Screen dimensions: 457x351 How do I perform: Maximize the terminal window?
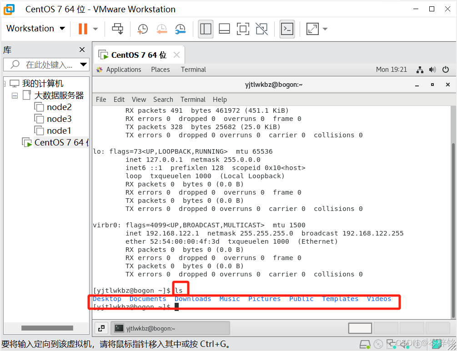(432, 85)
